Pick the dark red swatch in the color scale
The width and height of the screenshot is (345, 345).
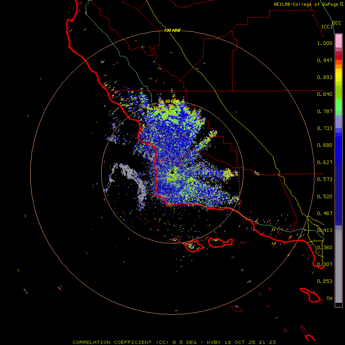(x=338, y=58)
